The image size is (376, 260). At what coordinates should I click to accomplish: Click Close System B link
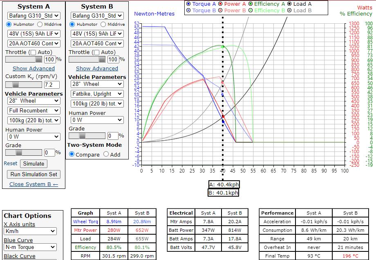pos(34,184)
